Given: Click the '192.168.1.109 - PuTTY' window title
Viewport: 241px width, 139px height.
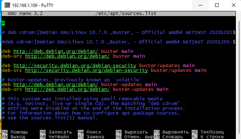Looking at the screenshot, I should (x=33, y=5).
